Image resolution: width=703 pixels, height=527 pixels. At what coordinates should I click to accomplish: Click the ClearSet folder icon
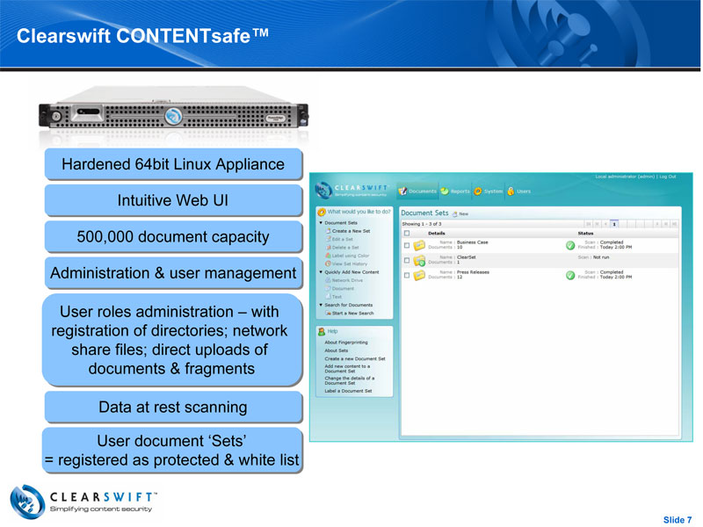[x=419, y=260]
